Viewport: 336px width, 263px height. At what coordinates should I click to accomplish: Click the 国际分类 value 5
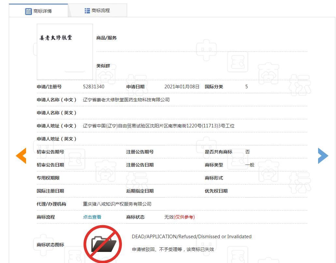click(247, 87)
